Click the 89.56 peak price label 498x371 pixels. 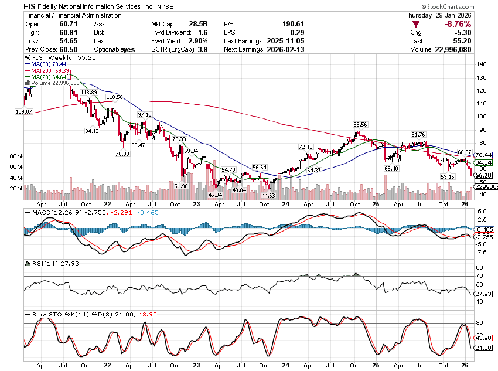360,125
